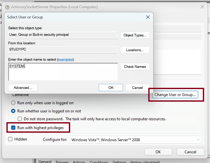This screenshot has height=163, width=210.
Task: Click the Object Types... button
Action: 135,35
